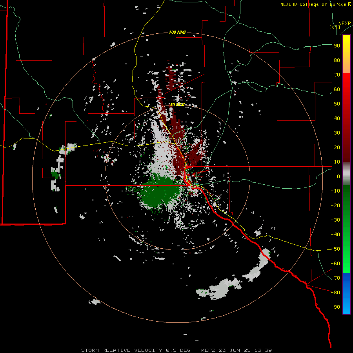Screen dimensions: 353x353
Task: Click the [KT] units label
Action: pyautogui.click(x=335, y=27)
